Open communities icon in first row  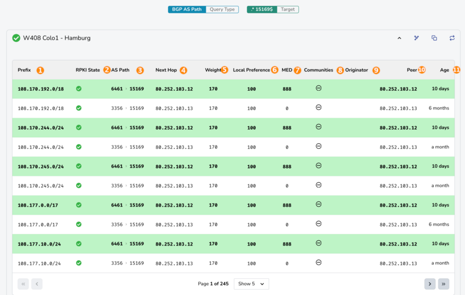coord(319,88)
